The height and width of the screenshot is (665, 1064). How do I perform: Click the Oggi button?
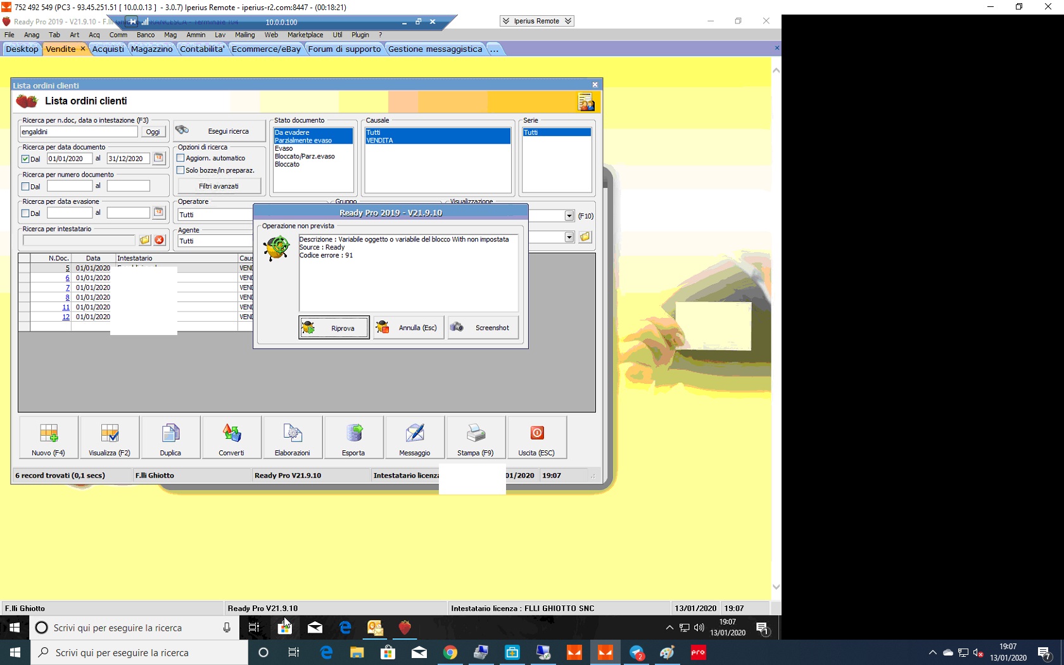pos(153,132)
